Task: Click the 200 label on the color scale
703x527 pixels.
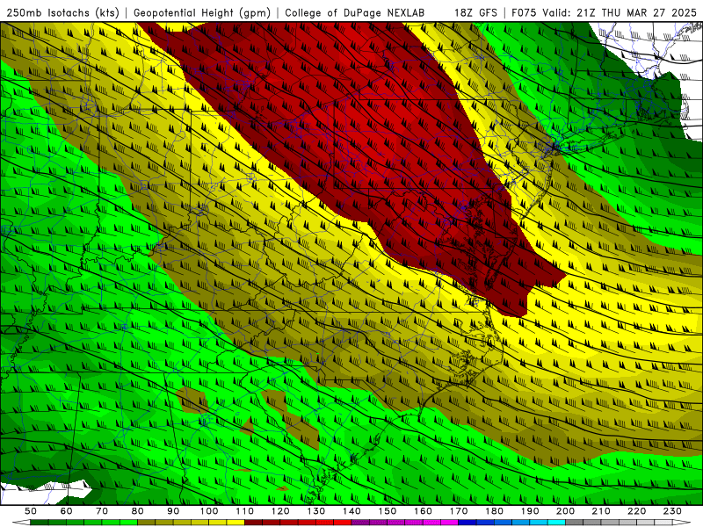Action: 565,511
